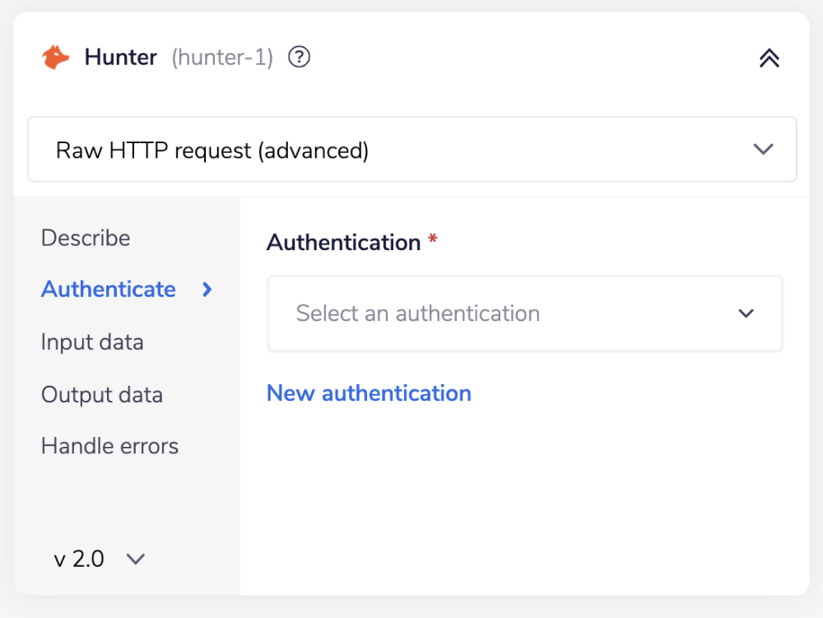Image resolution: width=823 pixels, height=618 pixels.
Task: Click the Authentication field placeholder text
Action: click(x=416, y=314)
